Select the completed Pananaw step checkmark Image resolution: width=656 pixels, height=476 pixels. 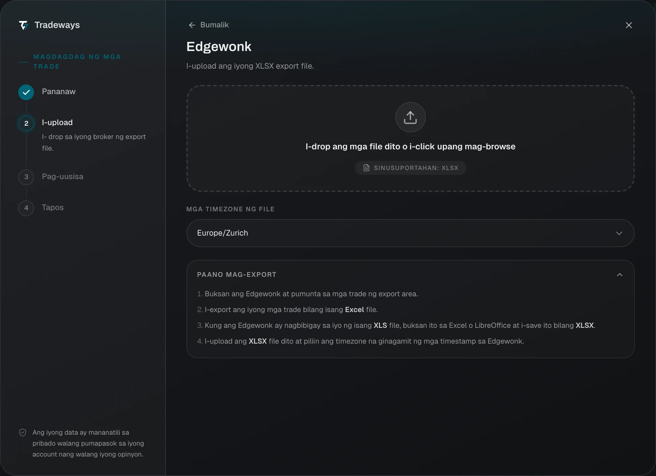pos(26,92)
